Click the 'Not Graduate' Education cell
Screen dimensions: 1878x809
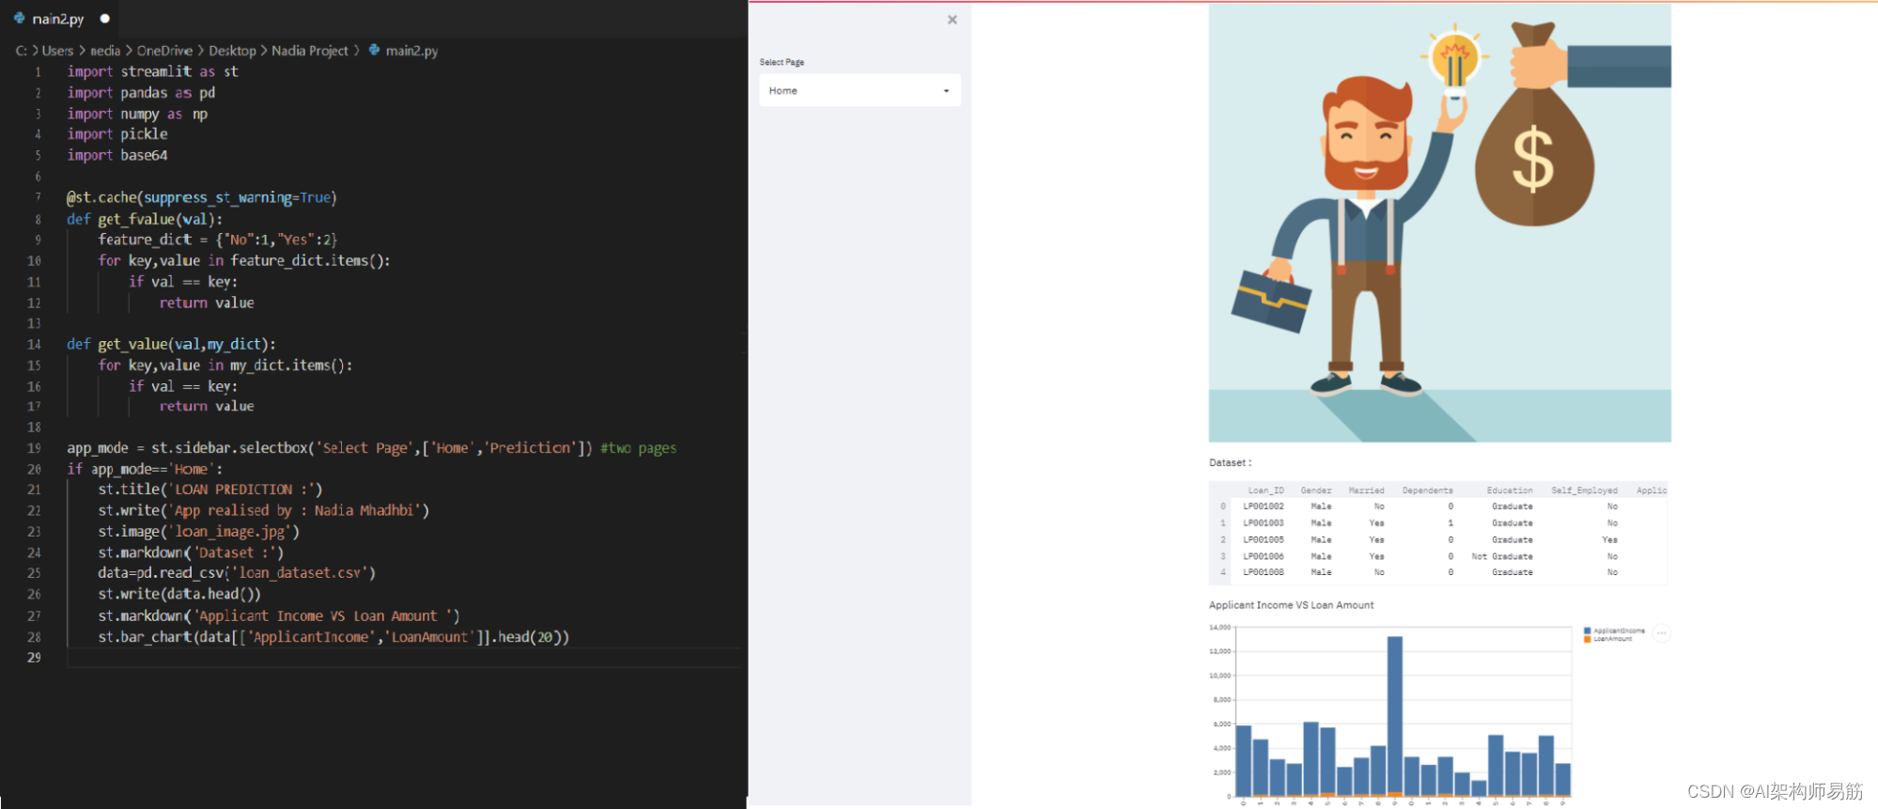coord(1501,556)
